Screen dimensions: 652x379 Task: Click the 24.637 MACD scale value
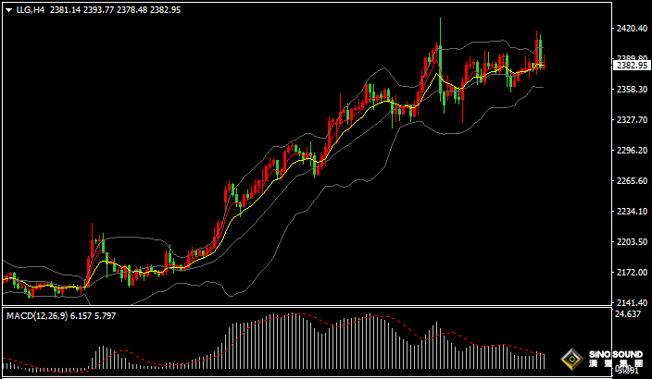(x=630, y=316)
